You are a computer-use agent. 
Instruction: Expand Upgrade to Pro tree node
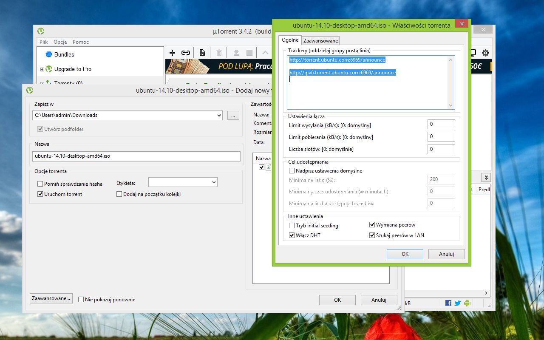(x=42, y=69)
